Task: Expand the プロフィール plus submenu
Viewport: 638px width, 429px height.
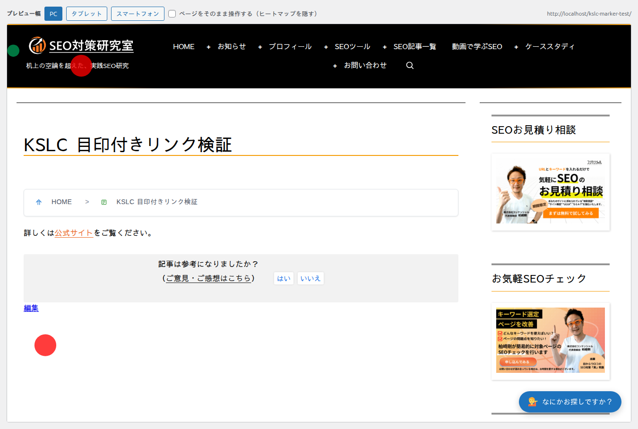Action: pyautogui.click(x=260, y=47)
